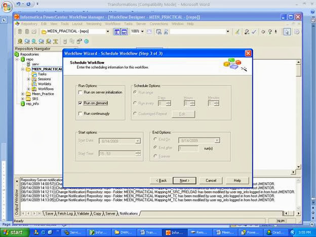Uncheck Run on demand checkbox
The image size is (316, 237).
click(80, 103)
